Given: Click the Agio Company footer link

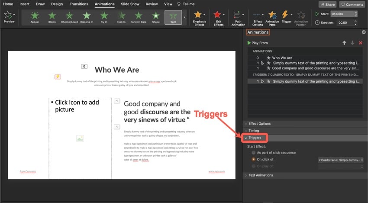Looking at the screenshot, I should click(x=28, y=171).
